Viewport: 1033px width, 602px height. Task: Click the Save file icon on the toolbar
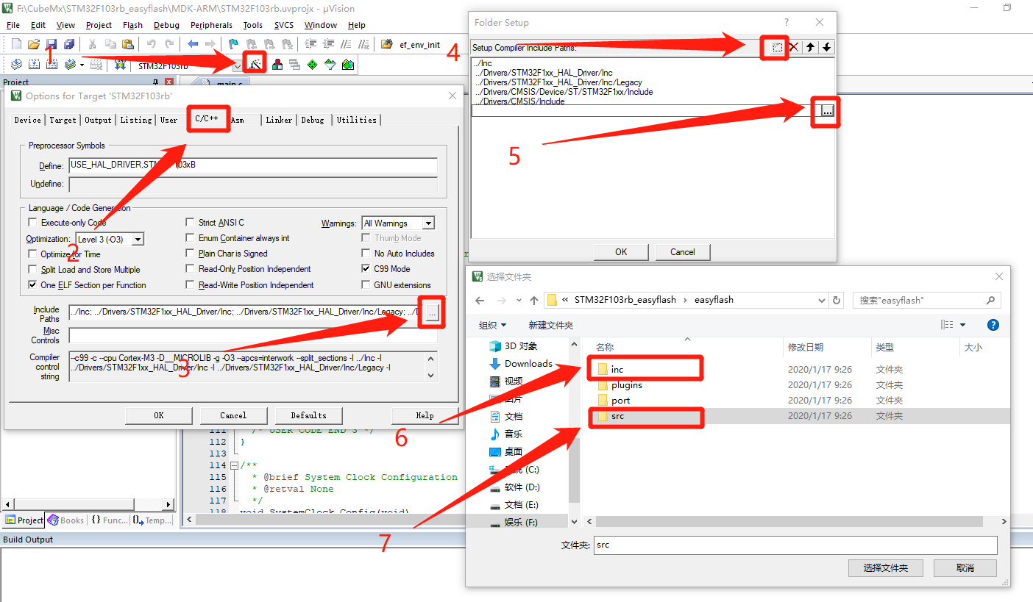point(51,44)
